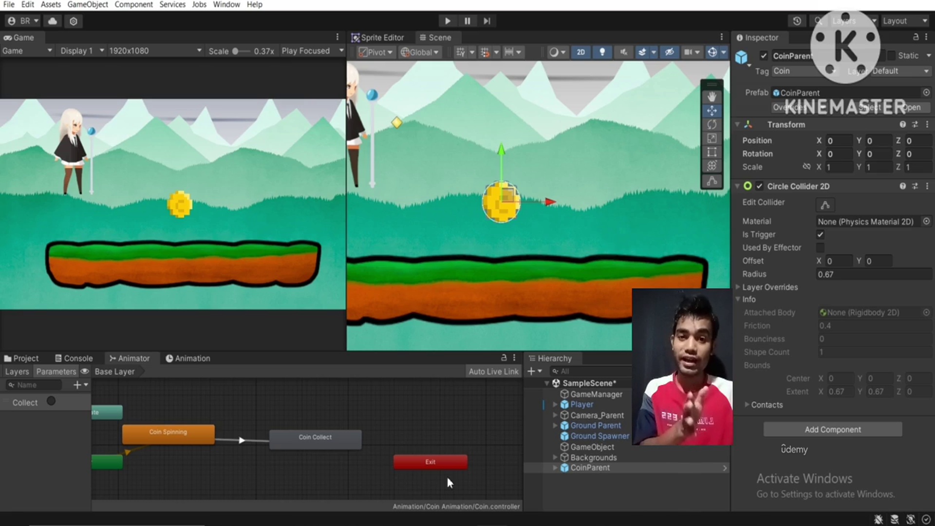This screenshot has width=935, height=526.
Task: Expand the Layer Overrides section
Action: (x=737, y=287)
